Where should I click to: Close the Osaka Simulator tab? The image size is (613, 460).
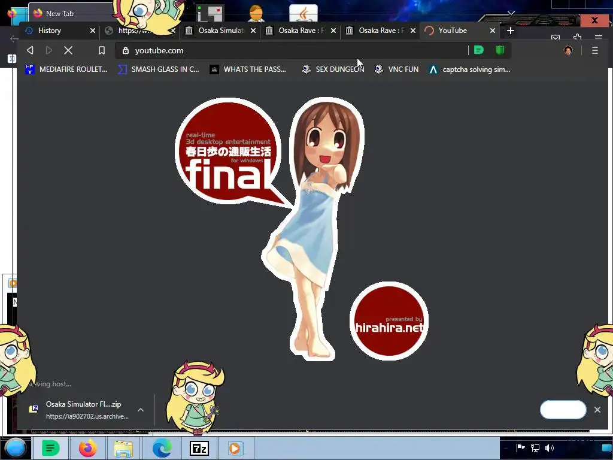pos(253,31)
